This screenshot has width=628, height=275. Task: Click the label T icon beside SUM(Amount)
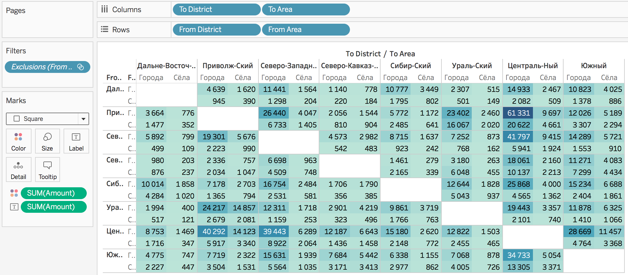click(14, 207)
